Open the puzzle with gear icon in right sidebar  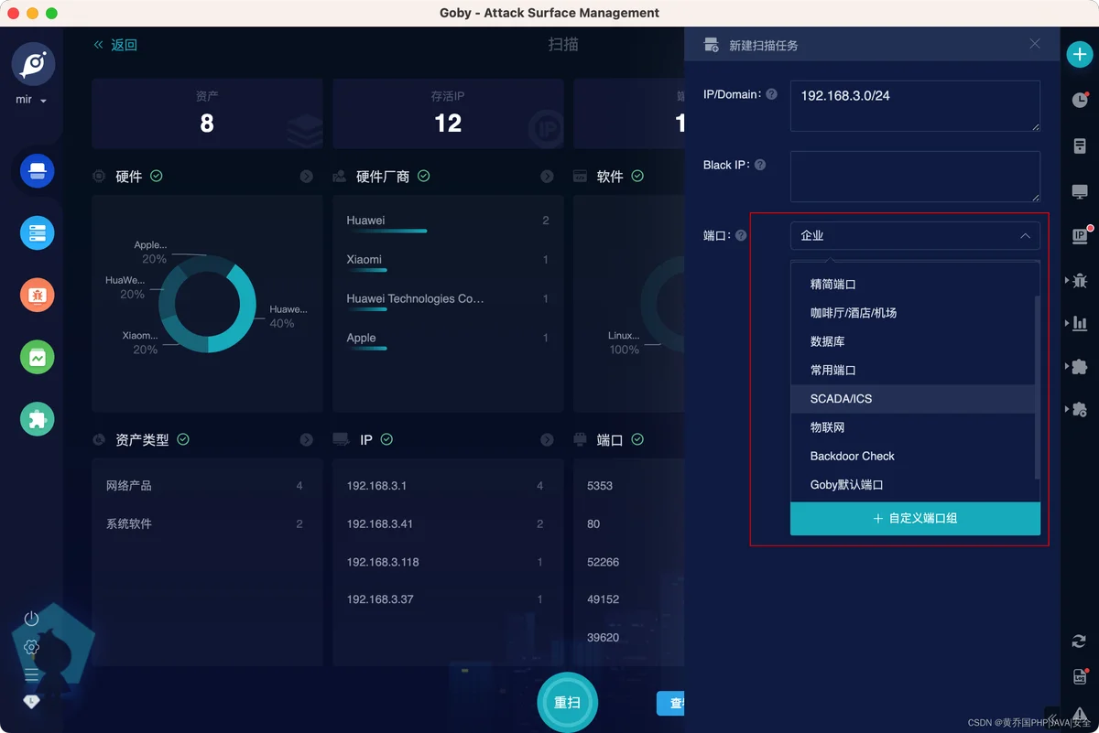[x=1080, y=409]
